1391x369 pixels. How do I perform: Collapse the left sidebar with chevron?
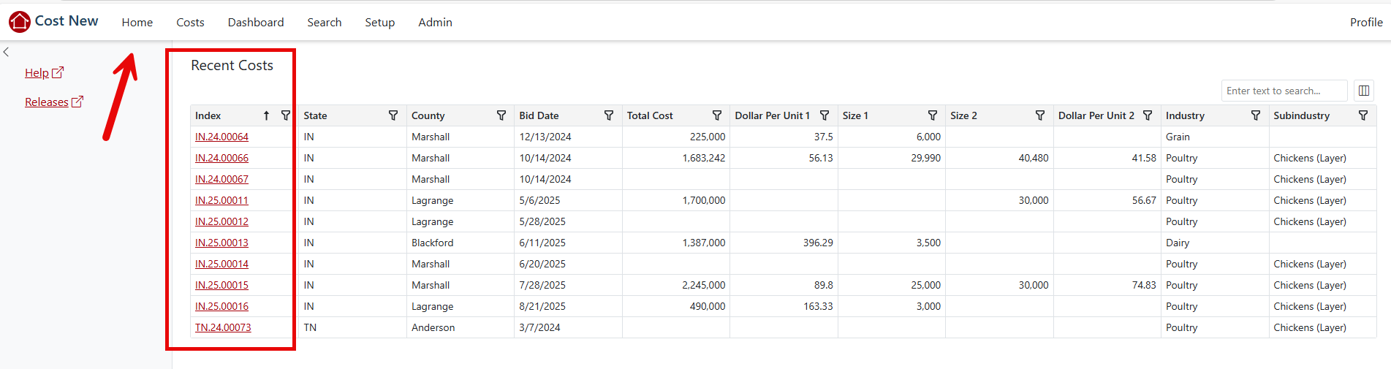click(7, 52)
